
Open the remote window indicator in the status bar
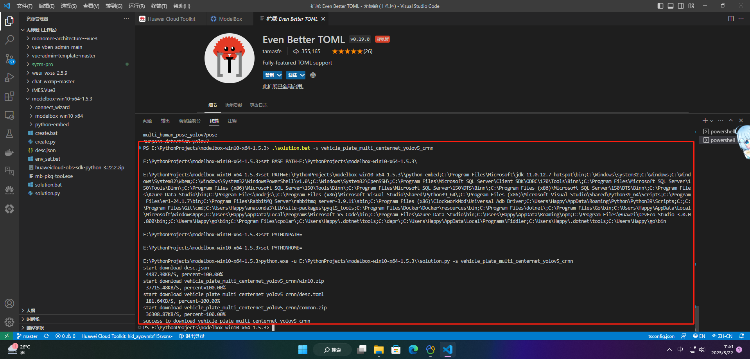click(7, 336)
